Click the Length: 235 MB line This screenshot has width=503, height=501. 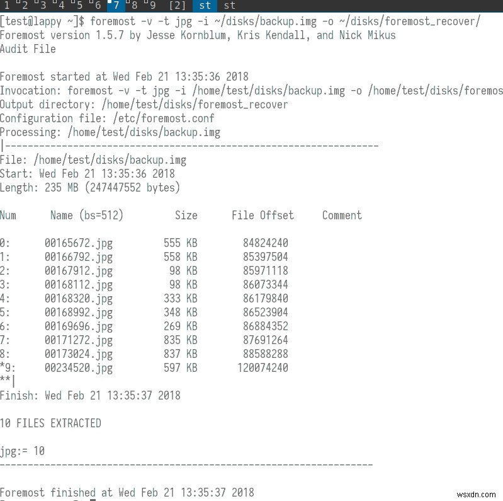pos(90,188)
